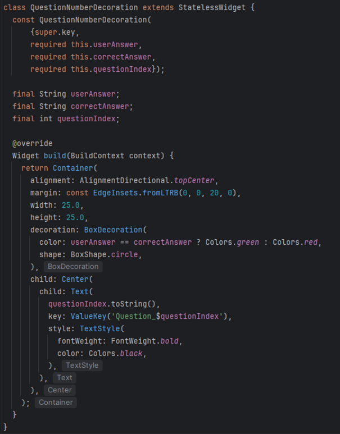Viewport: 340px width, 434px height.
Task: Click the TextStyle closing-bracket inlay hint
Action: [x=82, y=366]
